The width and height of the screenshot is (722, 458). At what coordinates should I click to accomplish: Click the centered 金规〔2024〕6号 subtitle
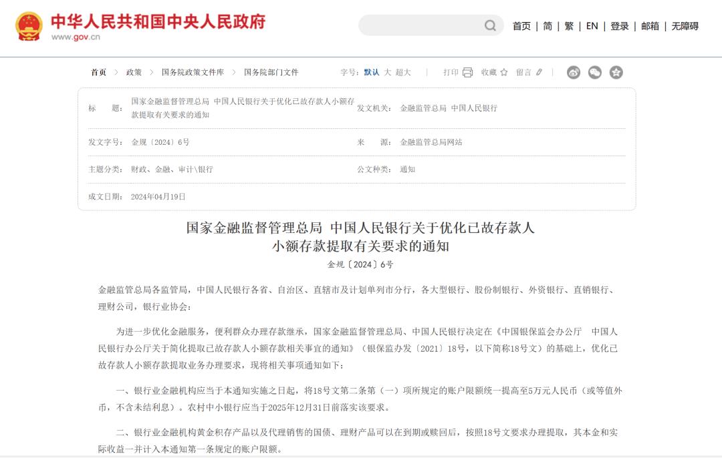pos(360,264)
